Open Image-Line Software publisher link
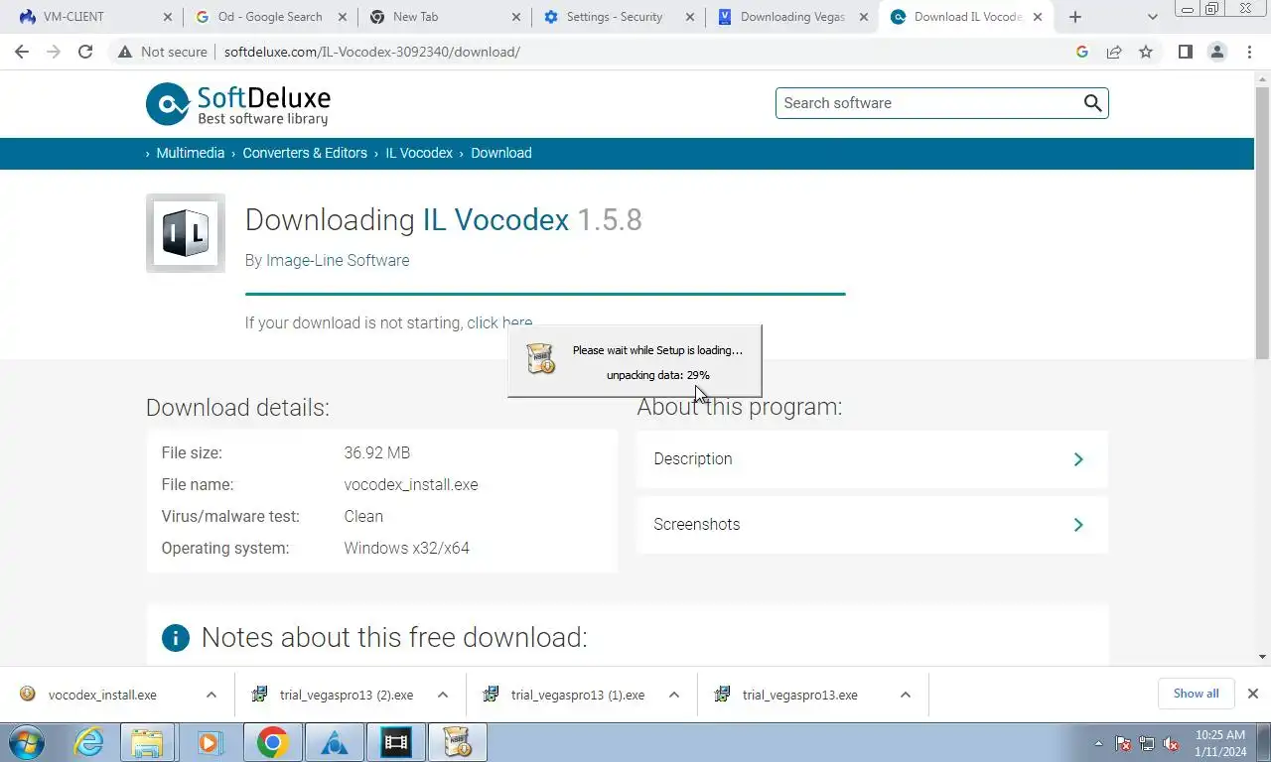The height and width of the screenshot is (762, 1271). 338,260
